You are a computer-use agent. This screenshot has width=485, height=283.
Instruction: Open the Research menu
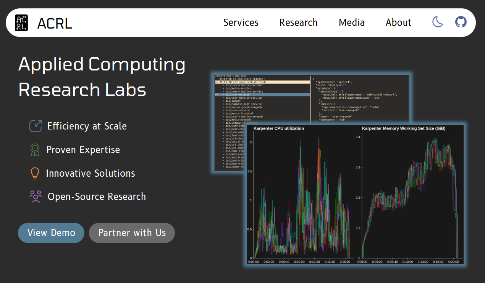(298, 22)
